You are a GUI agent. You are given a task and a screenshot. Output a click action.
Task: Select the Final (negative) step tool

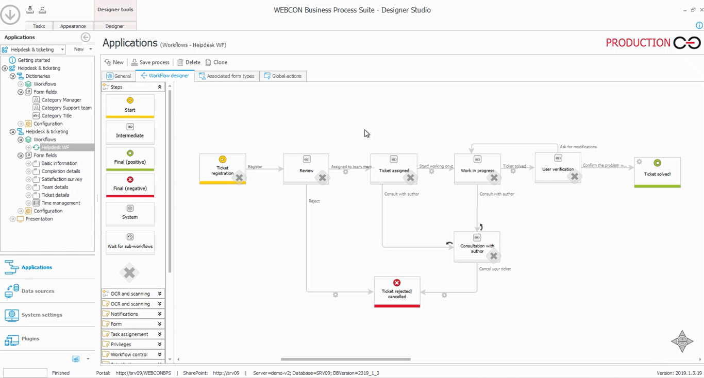pos(130,184)
